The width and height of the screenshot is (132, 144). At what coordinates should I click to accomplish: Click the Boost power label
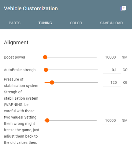click(x=14, y=57)
